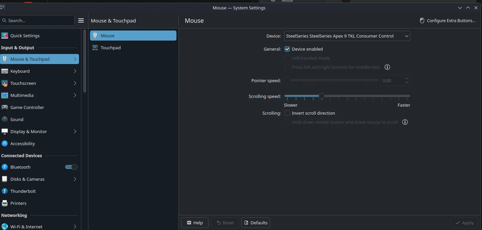Viewport: 482px width, 230px height.
Task: Click the Mouse icon in subcategory list
Action: [95, 36]
